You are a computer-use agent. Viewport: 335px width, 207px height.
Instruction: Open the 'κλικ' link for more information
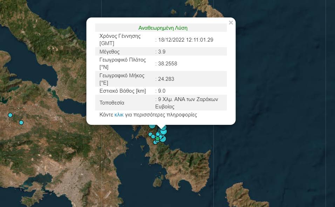click(x=119, y=115)
